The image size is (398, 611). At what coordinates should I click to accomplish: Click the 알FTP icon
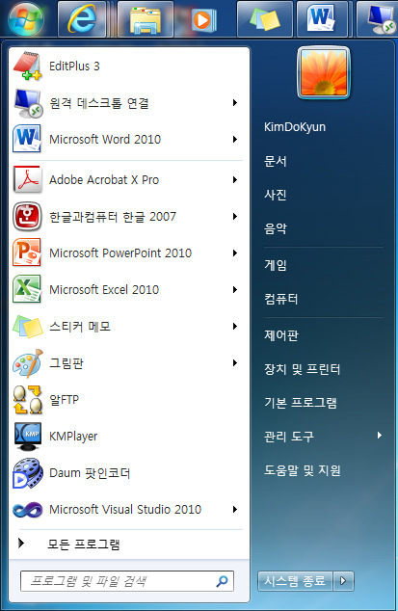pyautogui.click(x=27, y=399)
